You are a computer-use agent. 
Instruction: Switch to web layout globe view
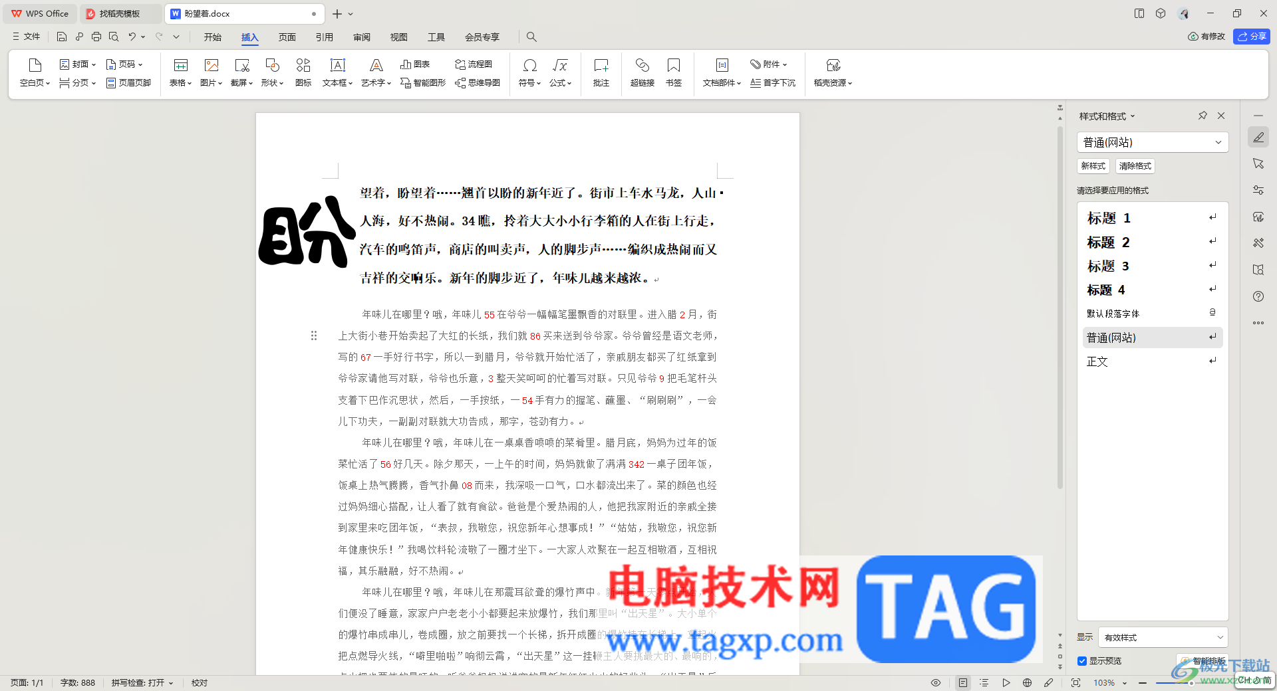1028,682
